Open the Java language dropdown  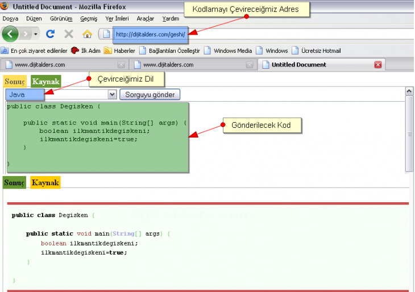coord(61,94)
